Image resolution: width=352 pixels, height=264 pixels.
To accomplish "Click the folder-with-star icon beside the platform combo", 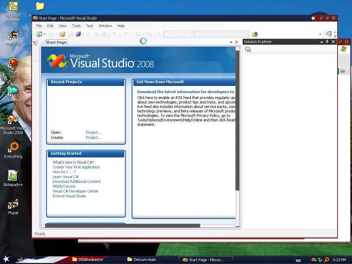I will (255, 34).
